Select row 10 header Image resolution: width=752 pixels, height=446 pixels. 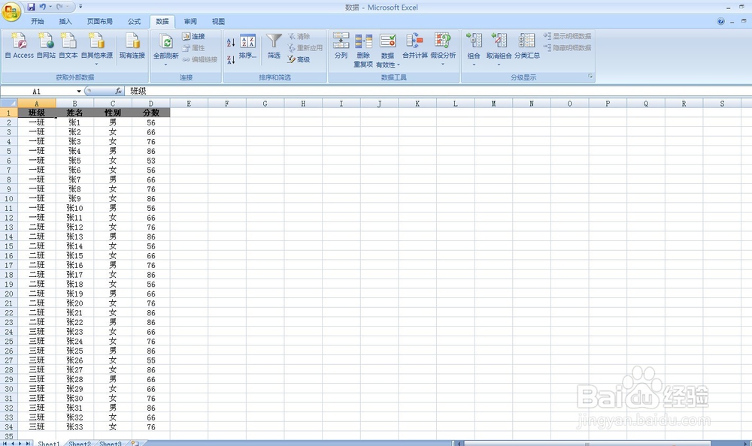pyautogui.click(x=8, y=198)
